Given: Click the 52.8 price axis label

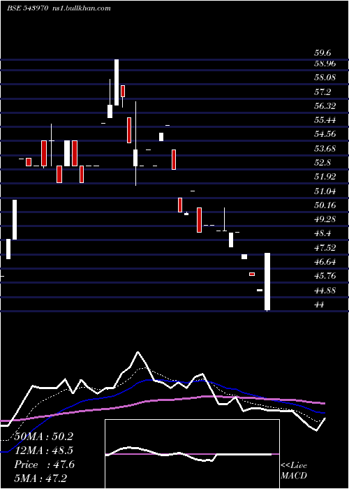Looking at the screenshot, I should (322, 163).
